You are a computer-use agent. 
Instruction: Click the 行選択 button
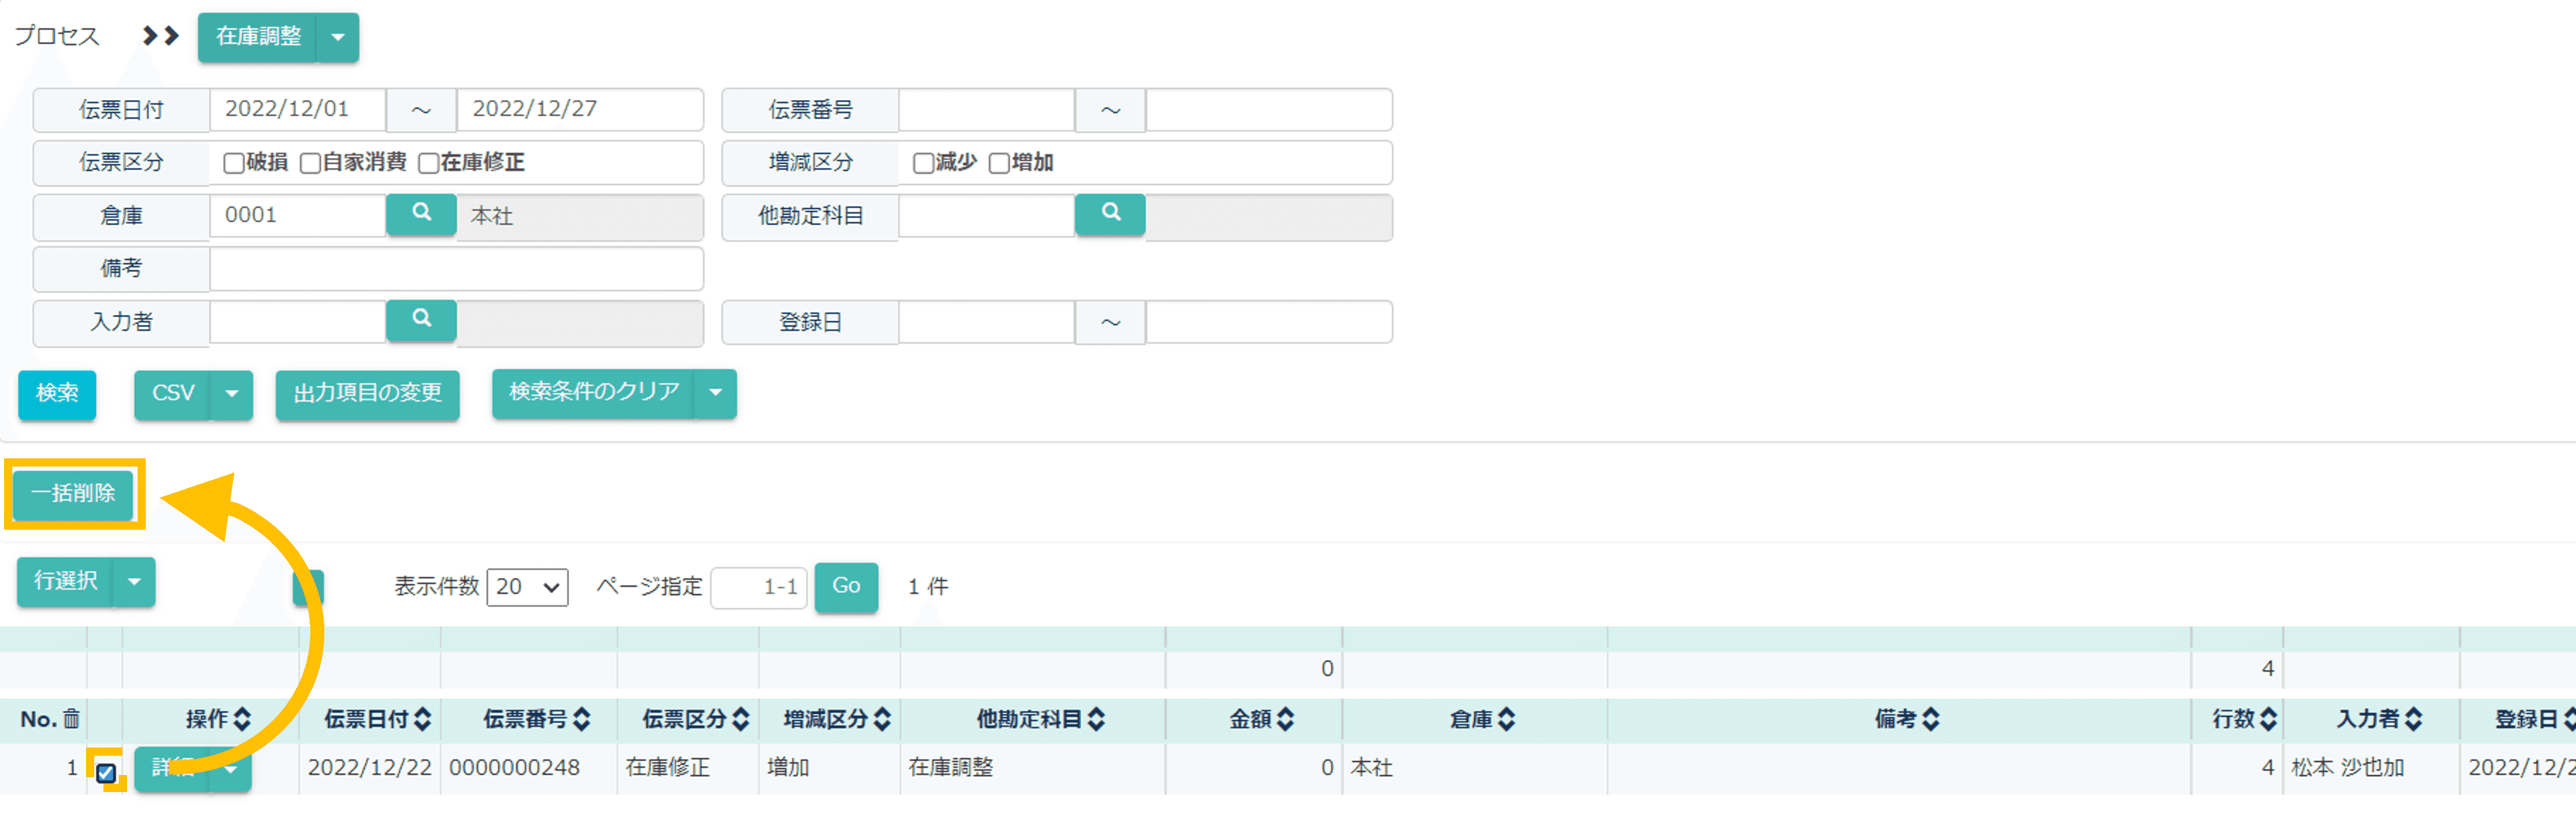coord(66,582)
